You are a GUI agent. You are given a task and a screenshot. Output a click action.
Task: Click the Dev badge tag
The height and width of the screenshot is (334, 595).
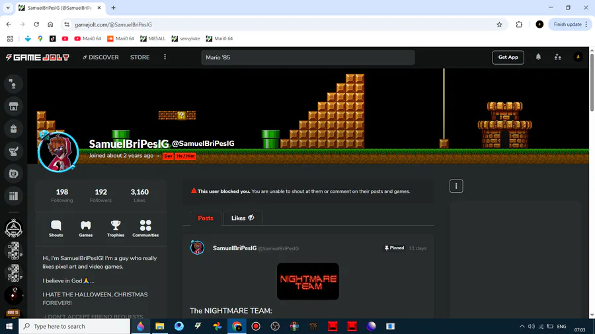[x=168, y=156]
